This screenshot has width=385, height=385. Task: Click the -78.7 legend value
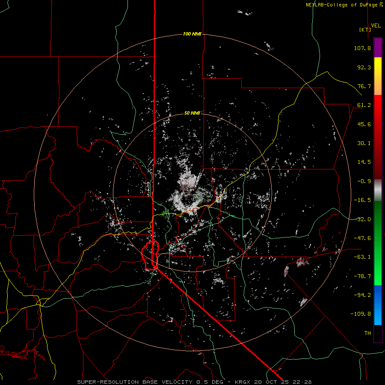(x=362, y=276)
